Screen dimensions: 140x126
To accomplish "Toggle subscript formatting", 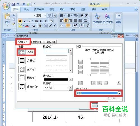I will click(x=41, y=21).
